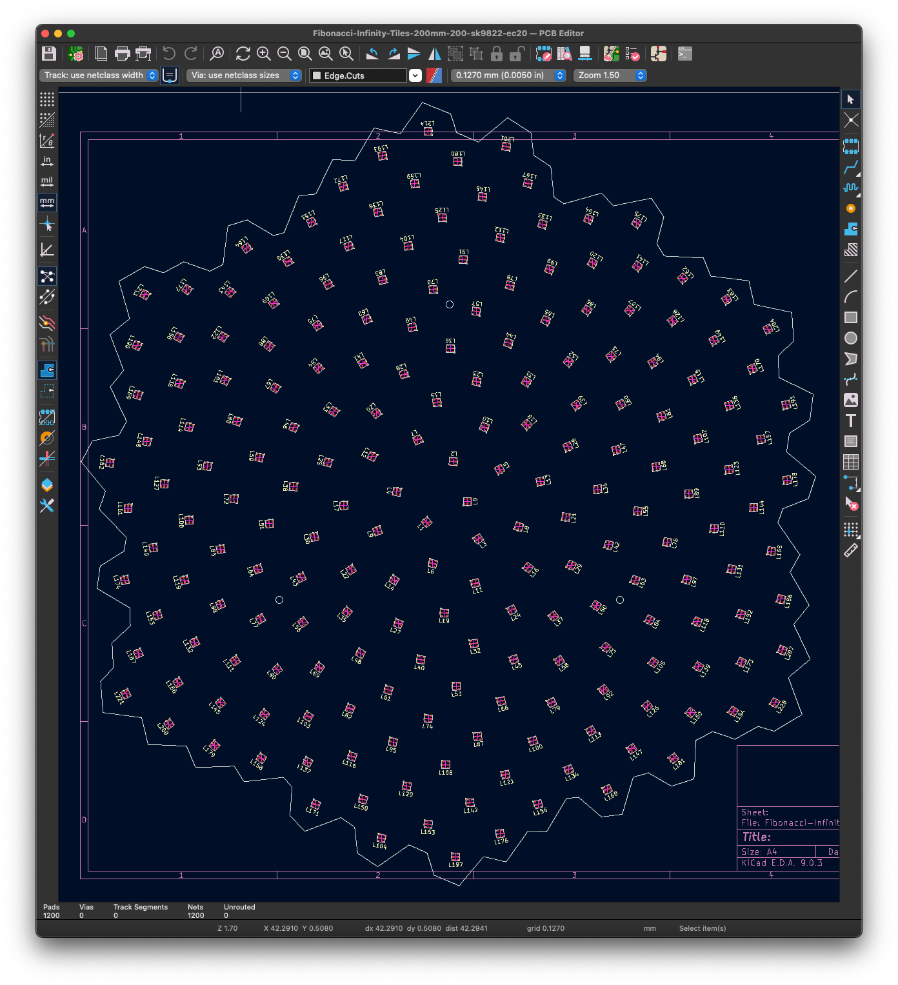This screenshot has height=985, width=898.
Task: Switch units to inches
Action: click(x=47, y=161)
